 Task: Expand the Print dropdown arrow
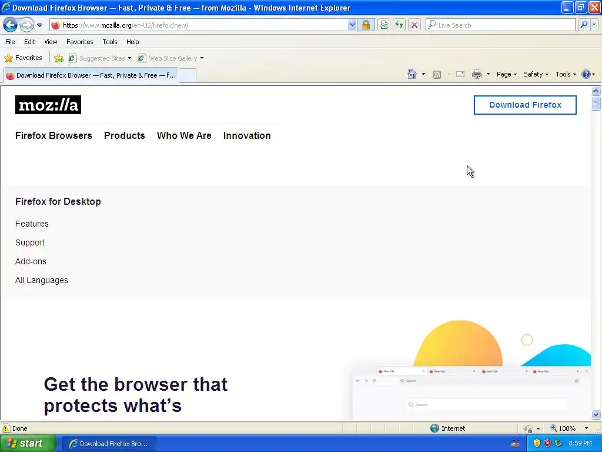[x=488, y=74]
